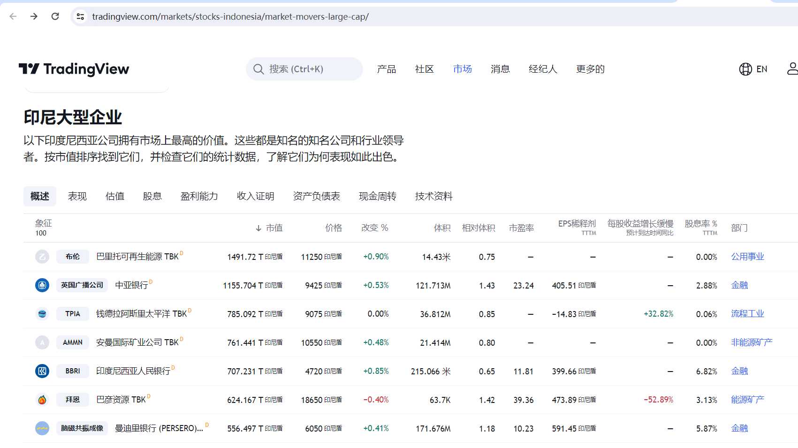Viewport: 798px width, 448px height.
Task: Go back with the browser back arrow
Action: click(x=13, y=16)
